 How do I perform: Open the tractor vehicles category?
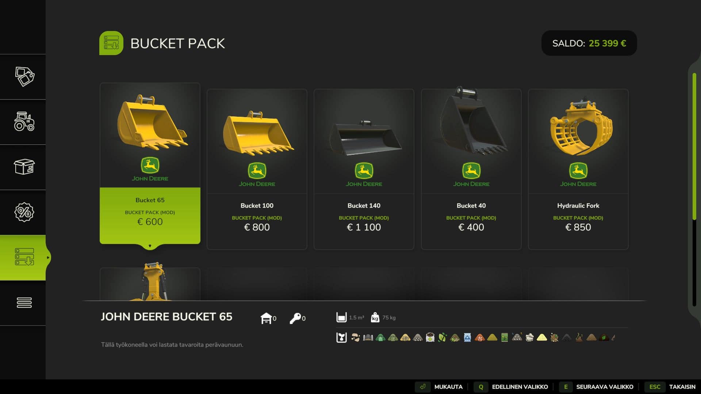[x=24, y=122]
